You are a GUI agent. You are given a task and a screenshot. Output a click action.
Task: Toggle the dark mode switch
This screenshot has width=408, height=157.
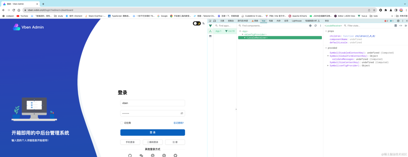pyautogui.click(x=197, y=23)
